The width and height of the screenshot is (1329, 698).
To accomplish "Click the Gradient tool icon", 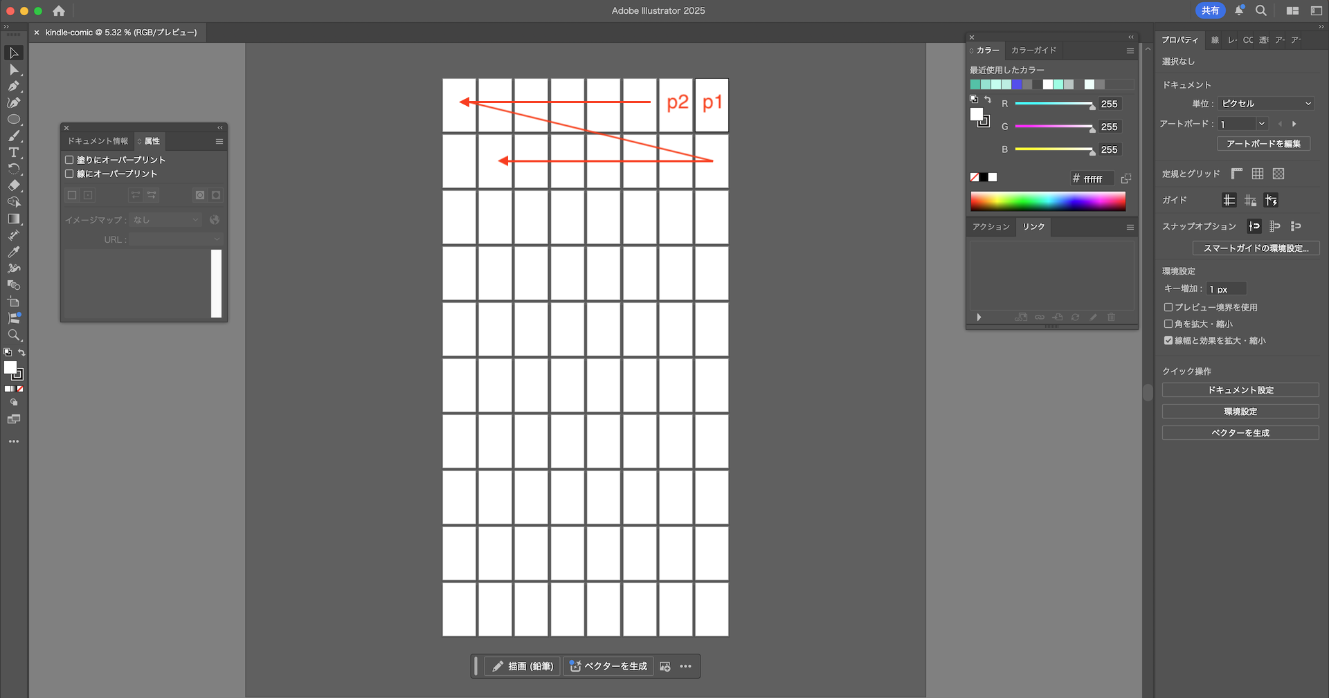I will pyautogui.click(x=14, y=219).
